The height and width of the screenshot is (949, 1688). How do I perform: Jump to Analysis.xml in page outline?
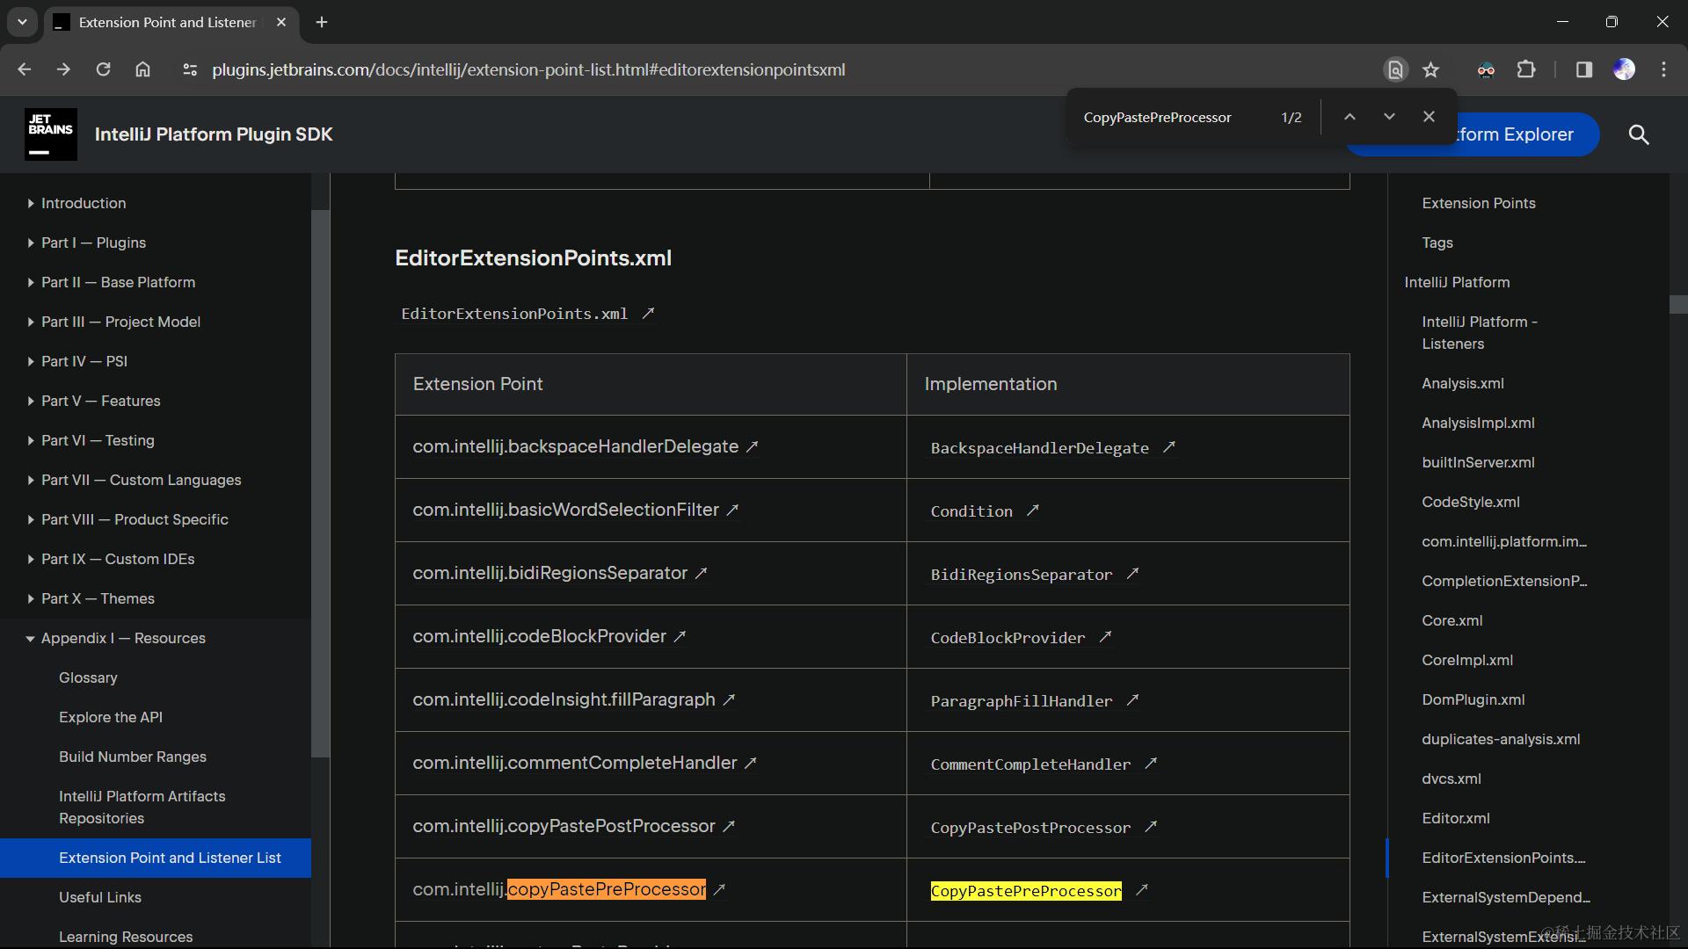tap(1463, 383)
